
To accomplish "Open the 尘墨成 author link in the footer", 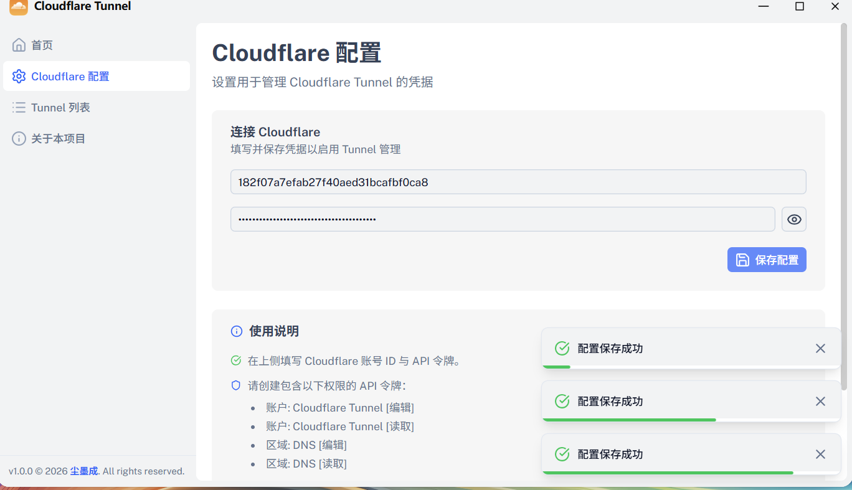I will (x=84, y=471).
